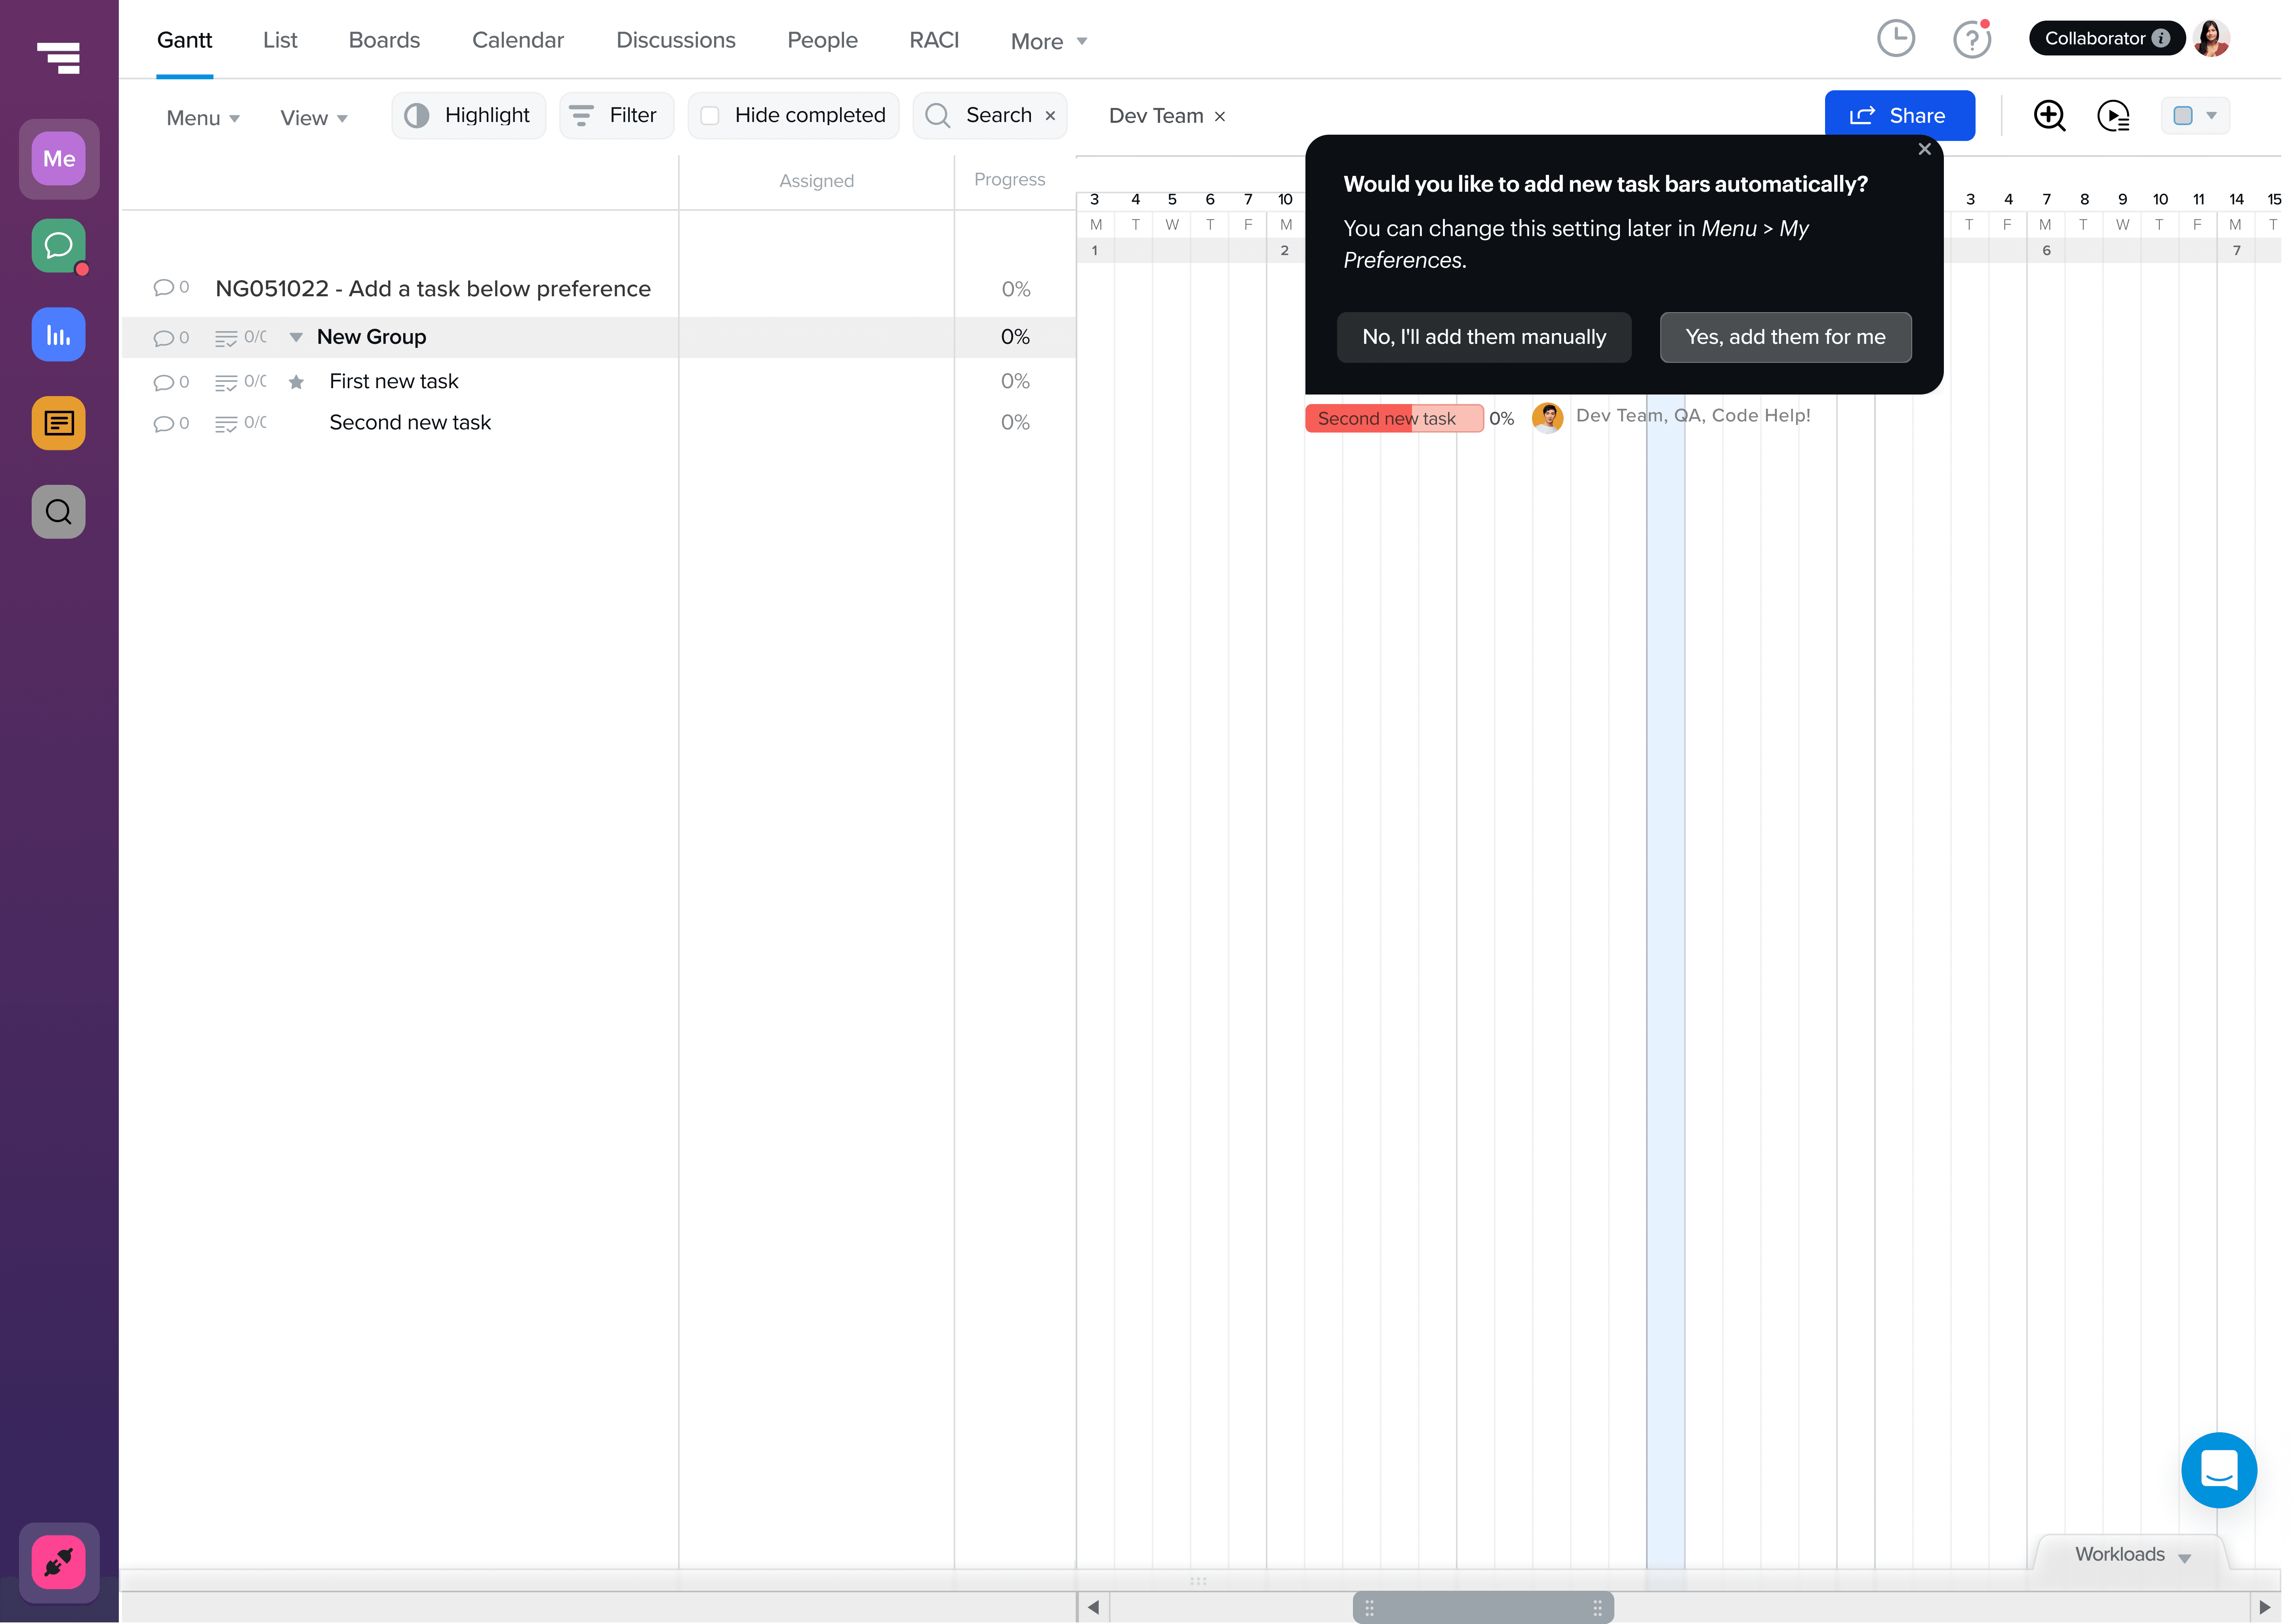
Task: Collapse the New Group expander triangle
Action: 296,338
